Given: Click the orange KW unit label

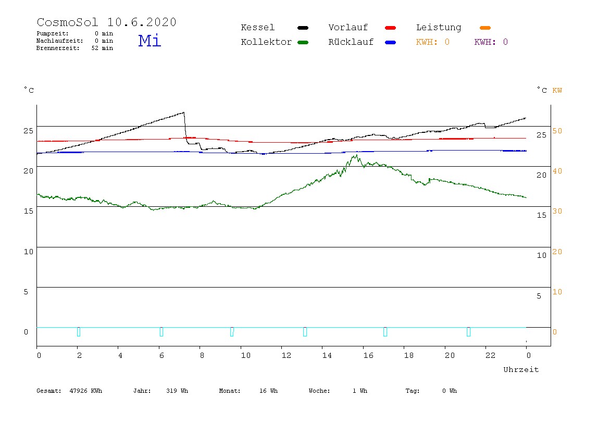Looking at the screenshot, I should 557,91.
